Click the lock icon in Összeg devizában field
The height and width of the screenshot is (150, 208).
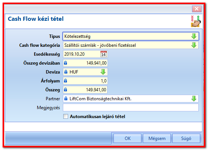pos(65,63)
